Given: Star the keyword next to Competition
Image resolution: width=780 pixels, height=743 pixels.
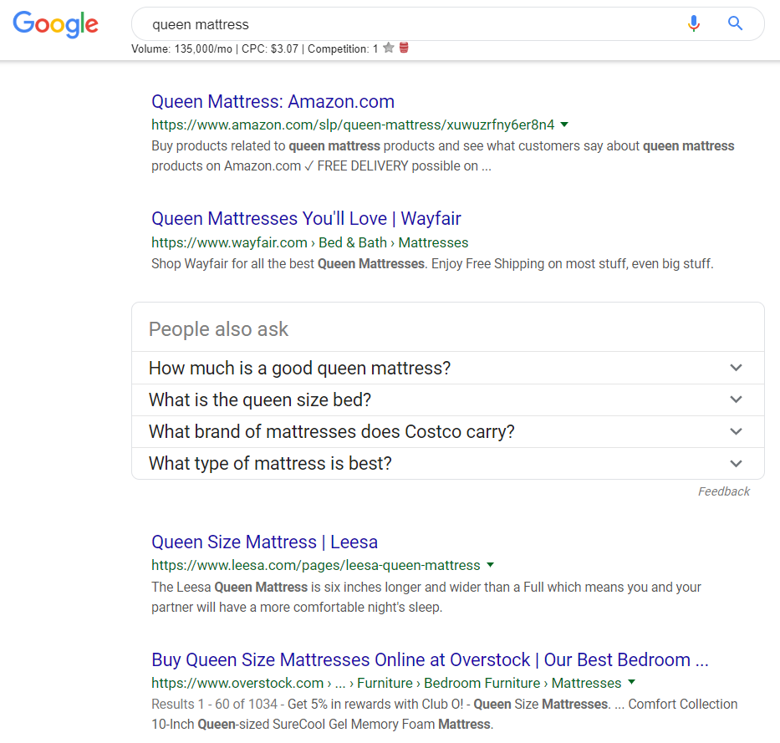Looking at the screenshot, I should tap(389, 48).
